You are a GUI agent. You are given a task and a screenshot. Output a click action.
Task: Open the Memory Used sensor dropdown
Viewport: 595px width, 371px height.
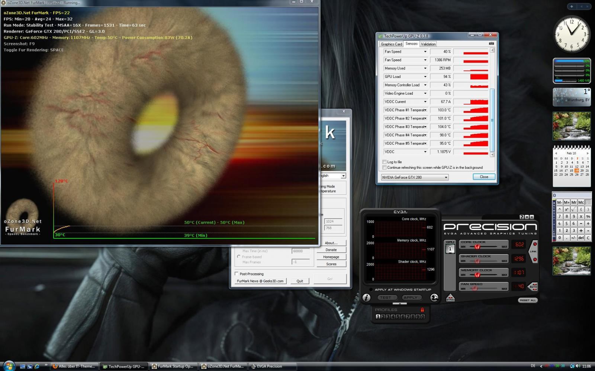(x=425, y=68)
